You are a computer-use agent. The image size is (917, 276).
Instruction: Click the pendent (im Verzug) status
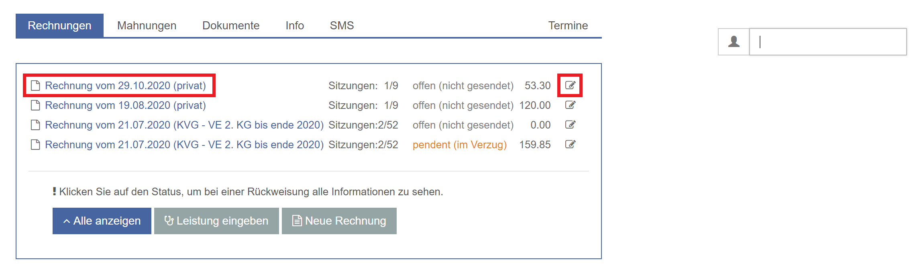(x=459, y=145)
